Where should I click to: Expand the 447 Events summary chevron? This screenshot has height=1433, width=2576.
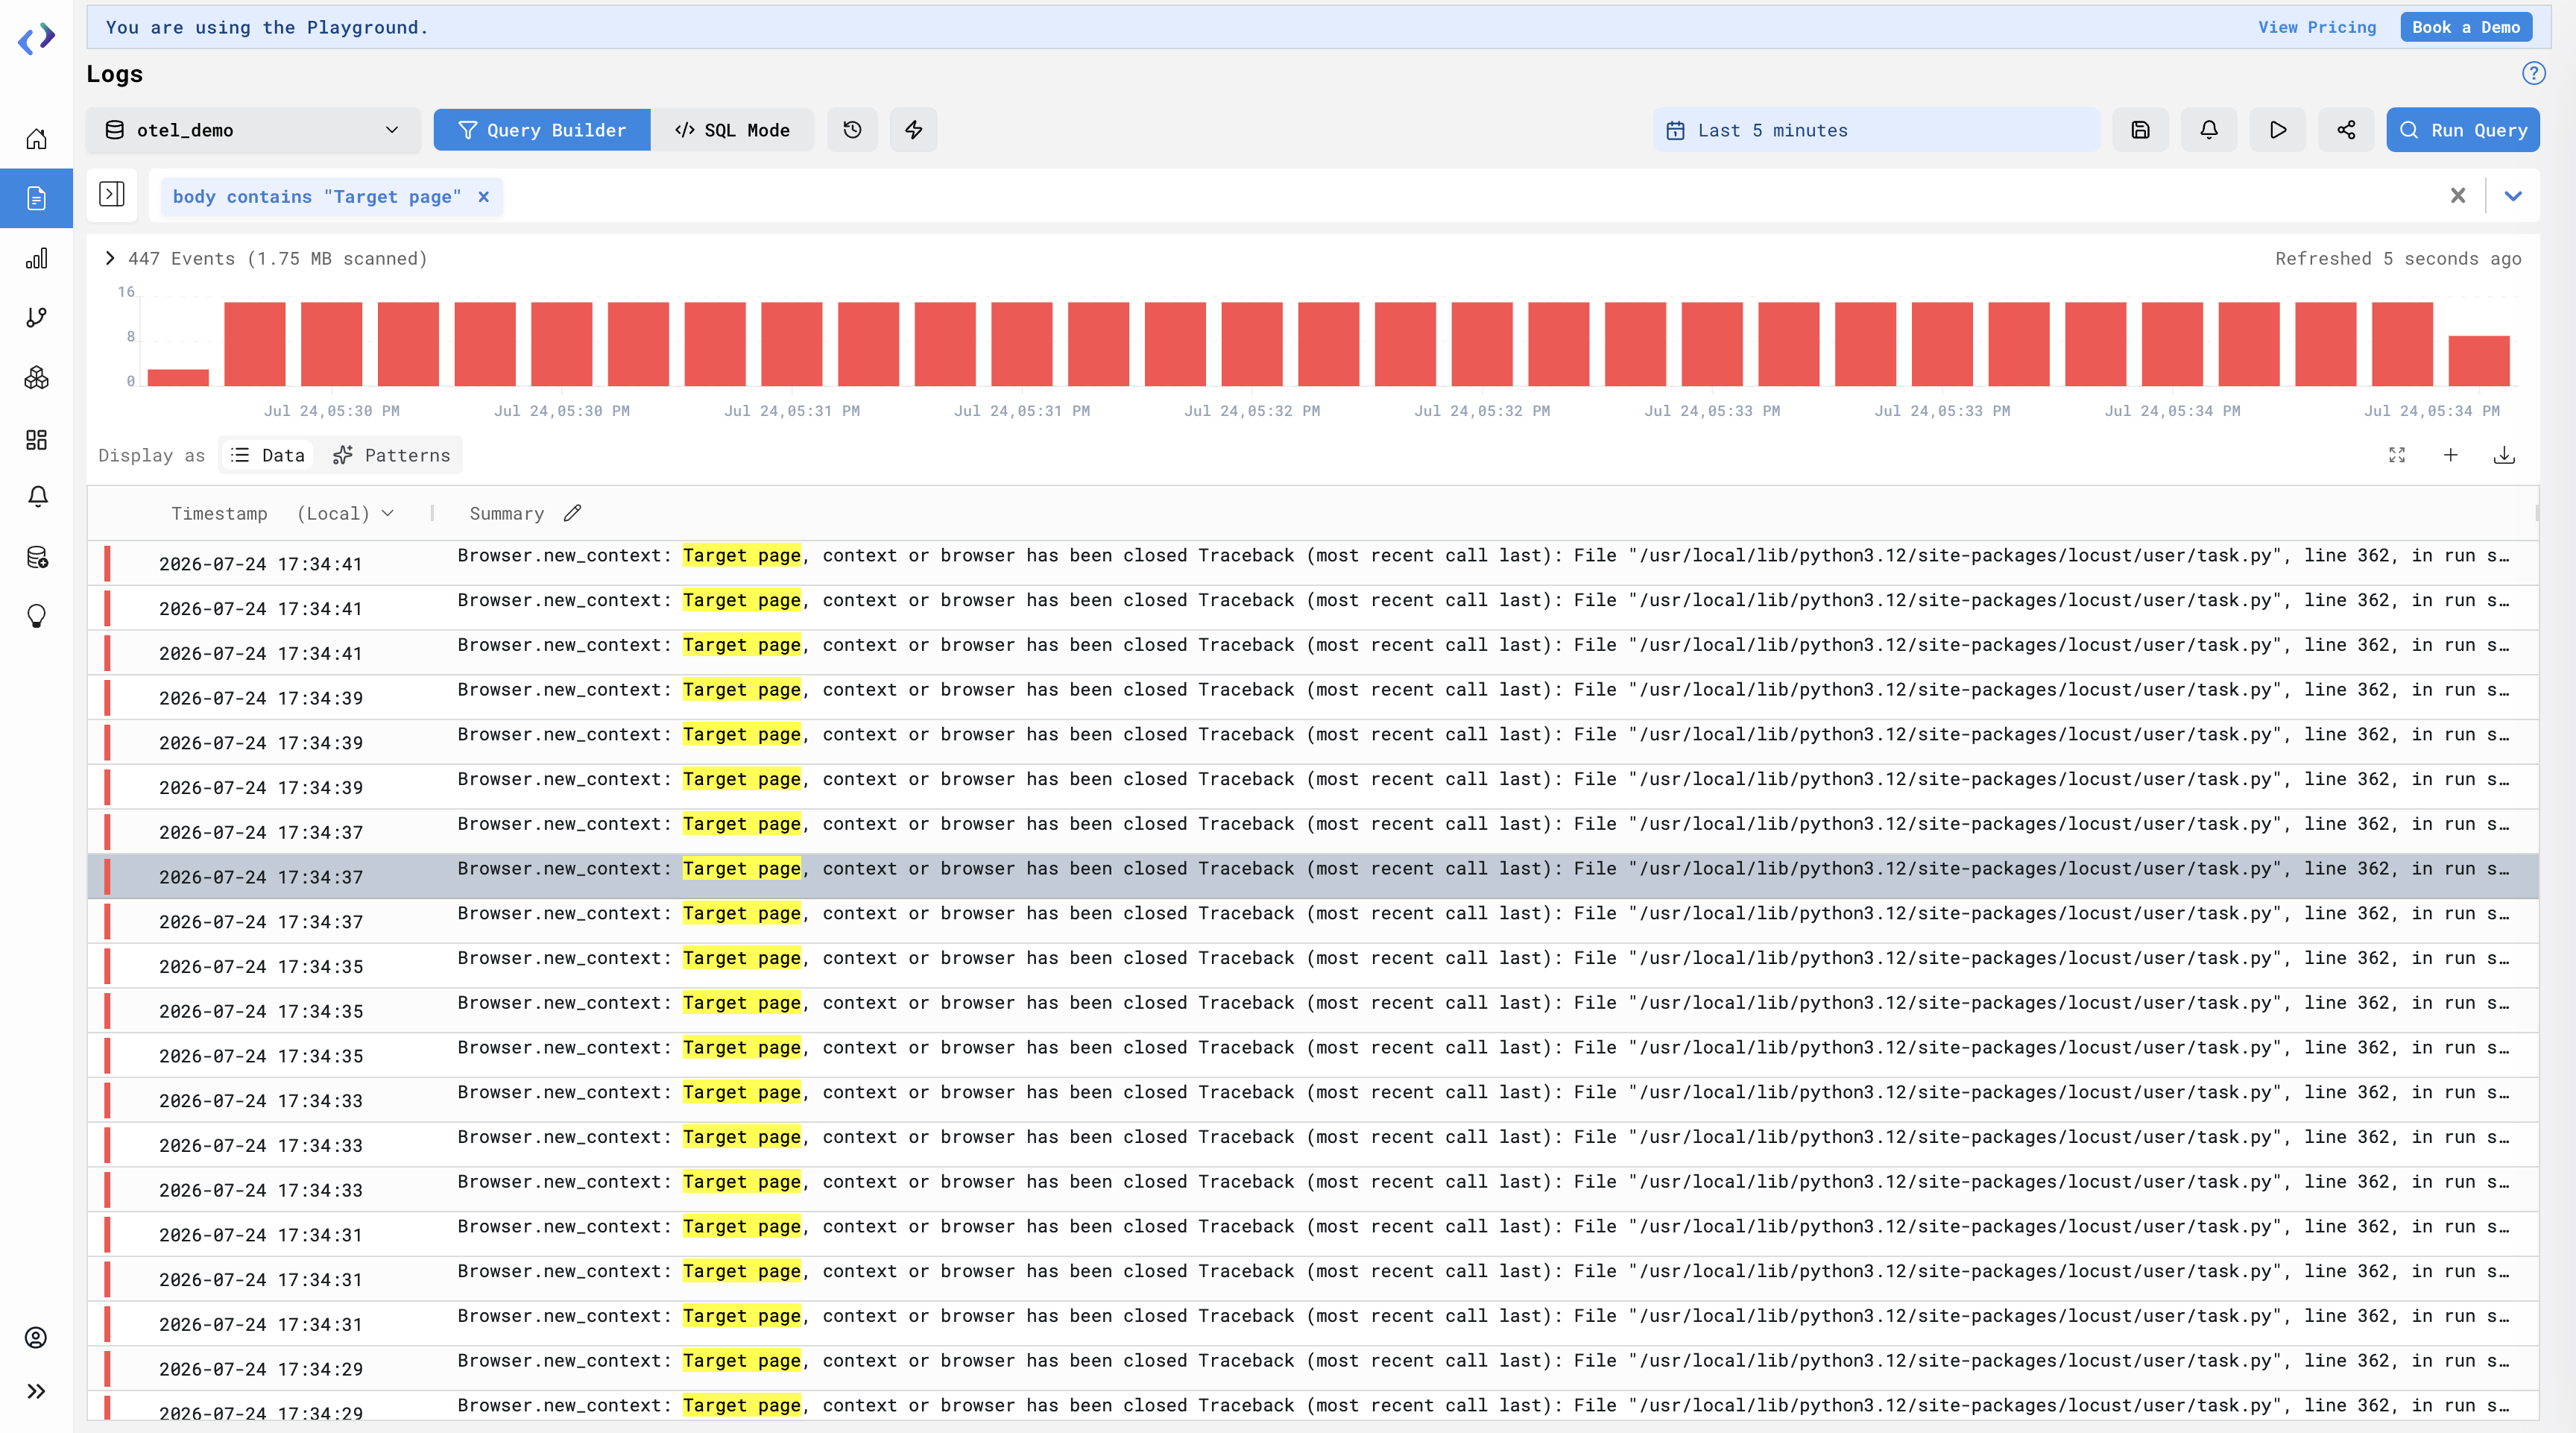point(110,259)
